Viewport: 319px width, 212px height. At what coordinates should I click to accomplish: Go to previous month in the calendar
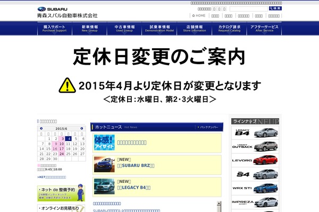(41, 128)
